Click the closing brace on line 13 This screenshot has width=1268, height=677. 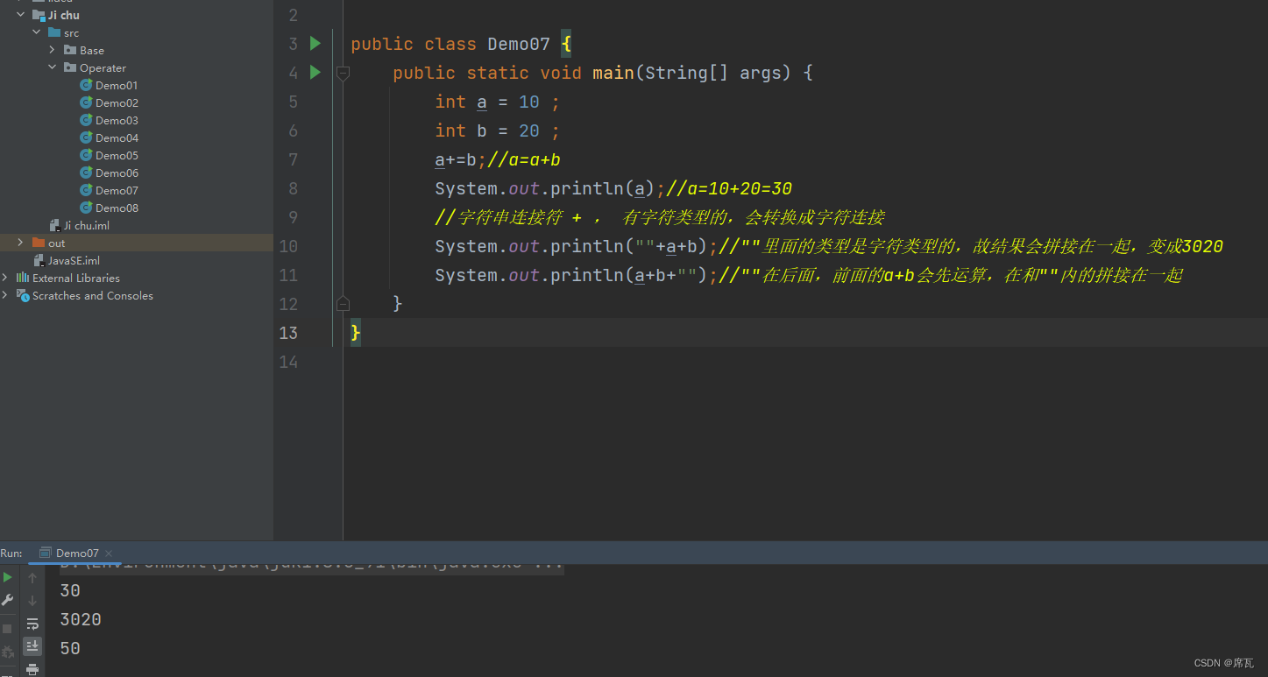[355, 333]
